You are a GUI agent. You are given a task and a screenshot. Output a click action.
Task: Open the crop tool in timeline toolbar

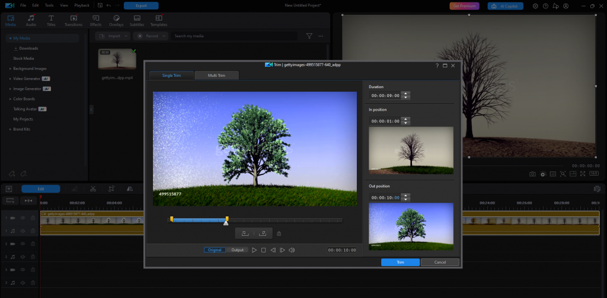[x=111, y=189]
